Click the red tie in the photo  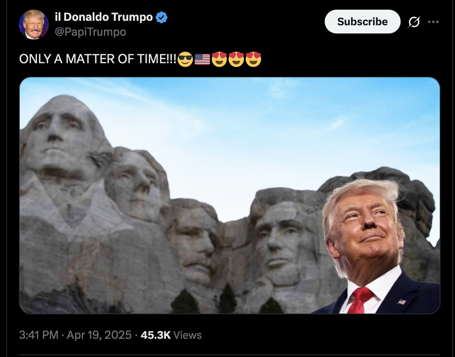tap(359, 300)
